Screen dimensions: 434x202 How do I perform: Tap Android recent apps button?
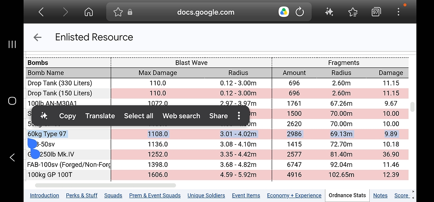(12, 44)
